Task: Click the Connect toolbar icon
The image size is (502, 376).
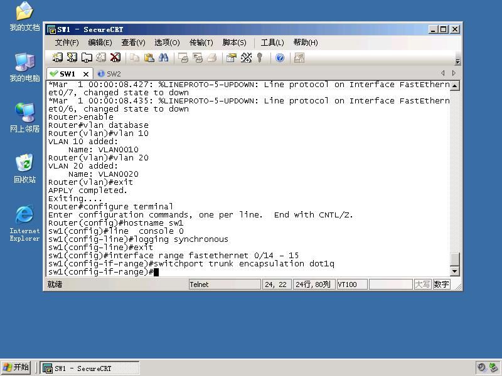Action: click(x=57, y=58)
